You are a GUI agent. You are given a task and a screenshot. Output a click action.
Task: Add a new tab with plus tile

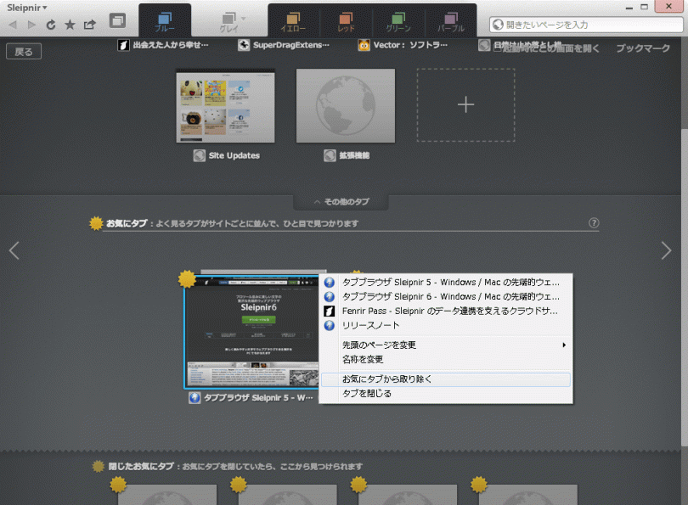pos(465,104)
